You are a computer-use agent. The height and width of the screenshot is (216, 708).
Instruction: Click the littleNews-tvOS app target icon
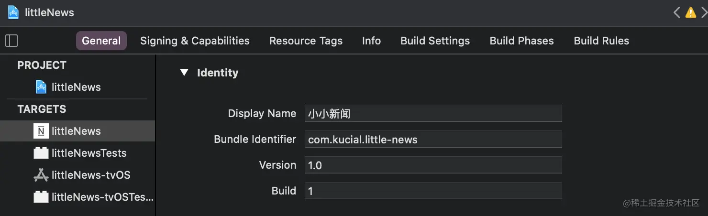pos(41,175)
